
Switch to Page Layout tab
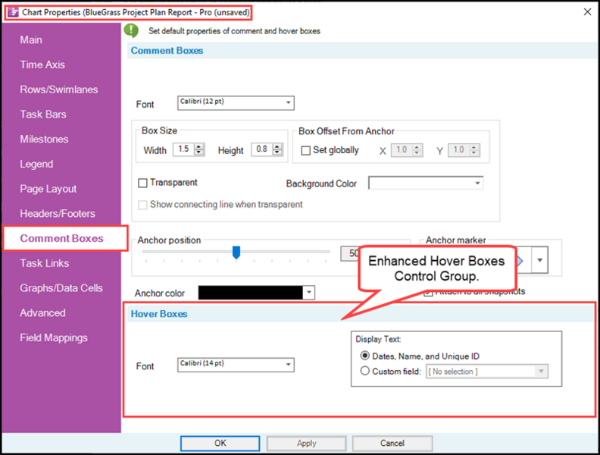(48, 189)
